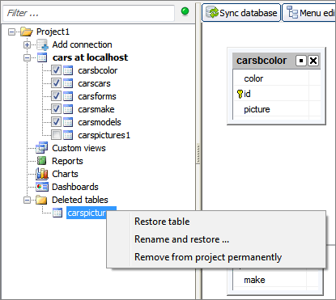Select Add connection in the tree

click(x=82, y=44)
